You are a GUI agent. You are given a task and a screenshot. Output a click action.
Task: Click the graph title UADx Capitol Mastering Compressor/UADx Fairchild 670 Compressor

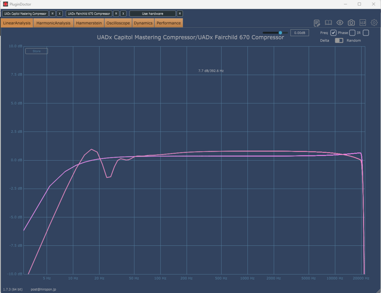(x=190, y=38)
